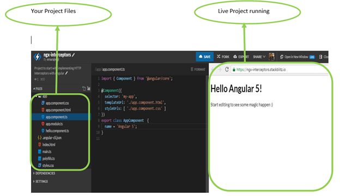Screen dimensions: 340x196
Task: Open styles.css file
Action: tap(46, 166)
